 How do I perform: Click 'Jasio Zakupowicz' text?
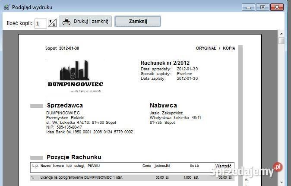(166, 113)
